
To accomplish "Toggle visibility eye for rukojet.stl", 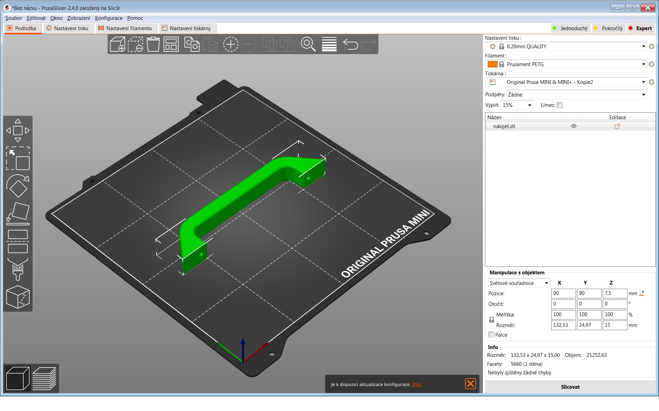I will 574,126.
